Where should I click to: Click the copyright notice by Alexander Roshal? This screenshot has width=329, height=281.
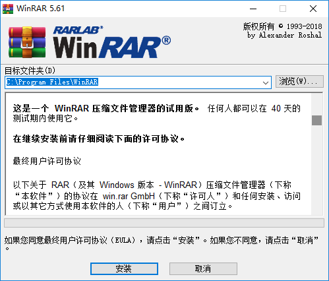[282, 30]
